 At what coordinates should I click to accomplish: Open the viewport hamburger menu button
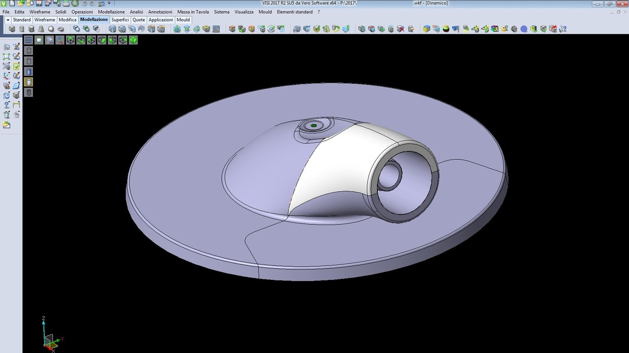click(x=29, y=40)
